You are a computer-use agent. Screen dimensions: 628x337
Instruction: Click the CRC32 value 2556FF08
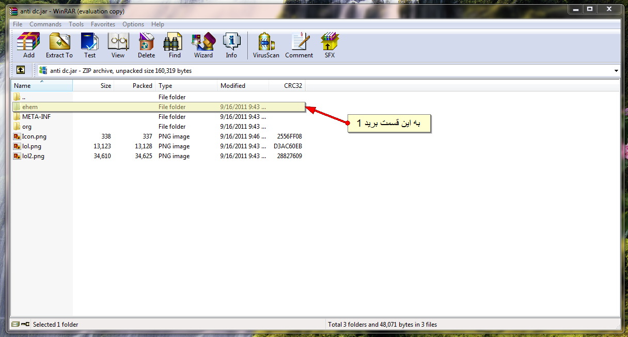[x=289, y=136]
